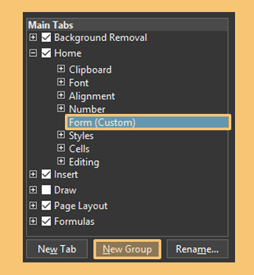Uncheck the Background Removal checkbox
The height and width of the screenshot is (275, 254).
(x=46, y=37)
